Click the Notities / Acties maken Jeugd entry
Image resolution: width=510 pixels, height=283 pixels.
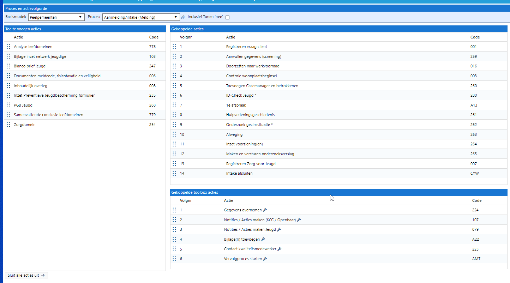click(250, 229)
